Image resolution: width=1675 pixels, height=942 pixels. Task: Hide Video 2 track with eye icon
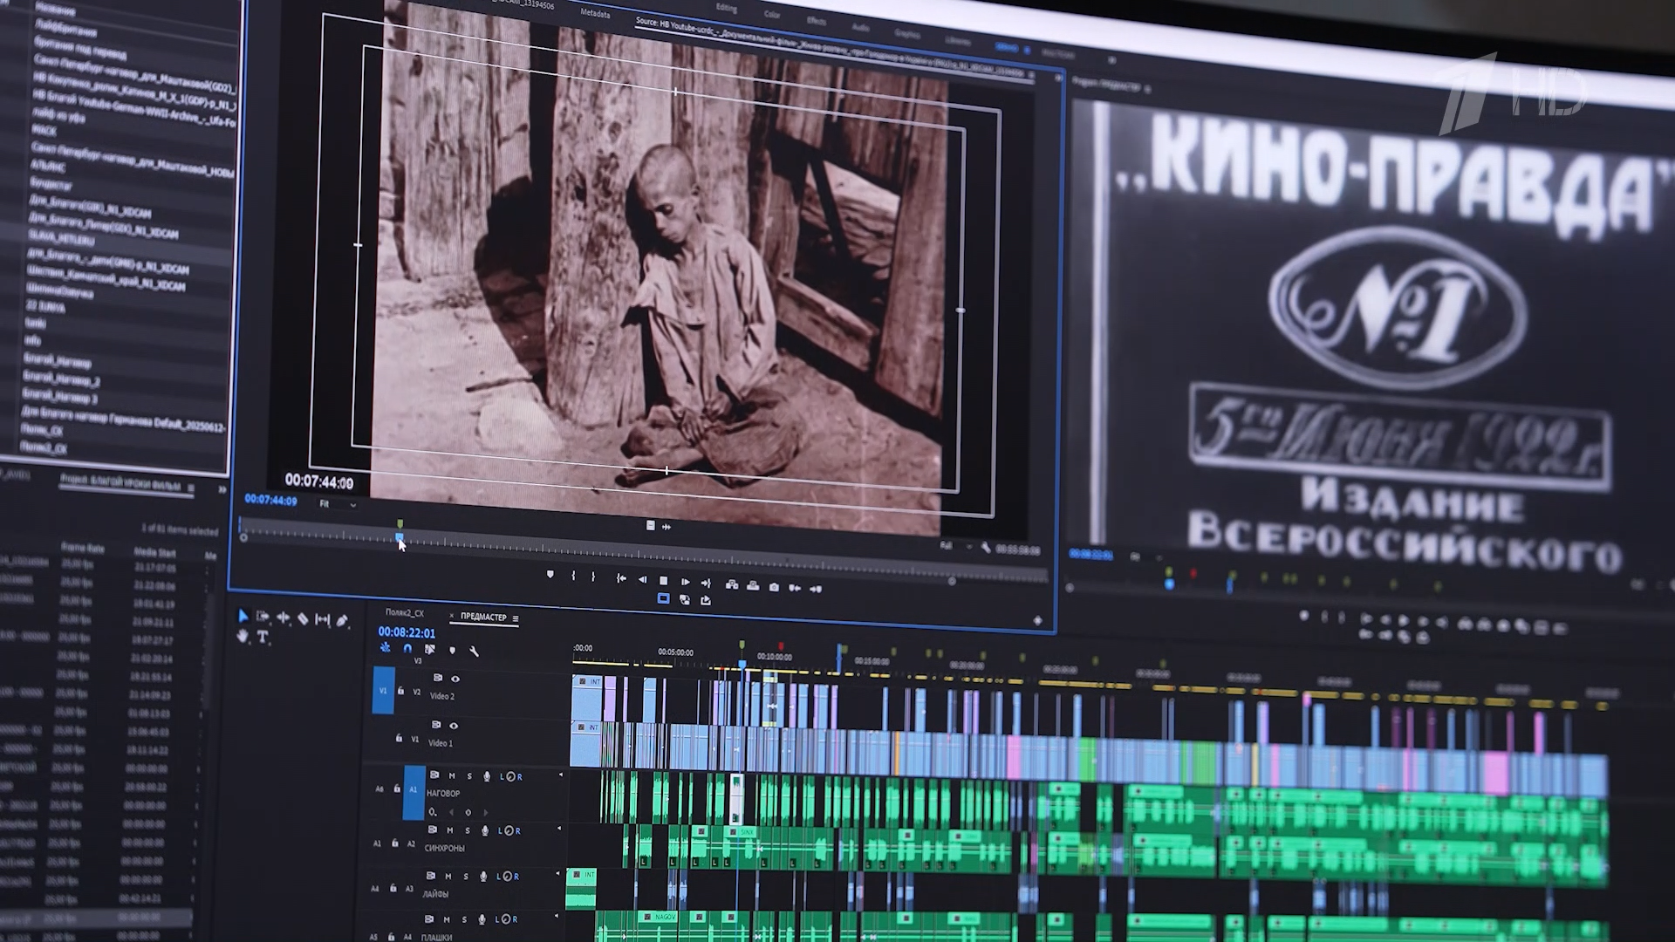click(455, 679)
